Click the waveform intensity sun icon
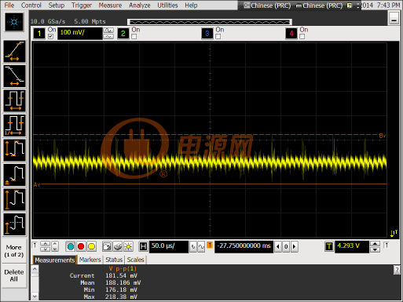Image resolution: width=403 pixels, height=302 pixels. (128, 246)
